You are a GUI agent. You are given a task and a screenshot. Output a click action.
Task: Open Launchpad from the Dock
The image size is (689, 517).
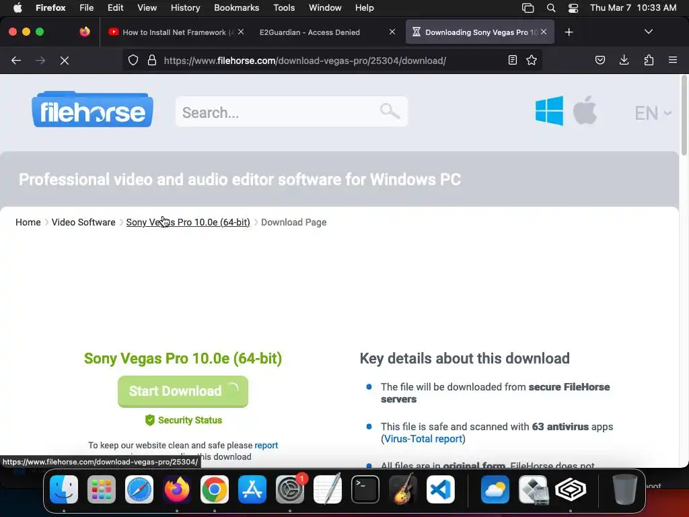[x=102, y=489]
